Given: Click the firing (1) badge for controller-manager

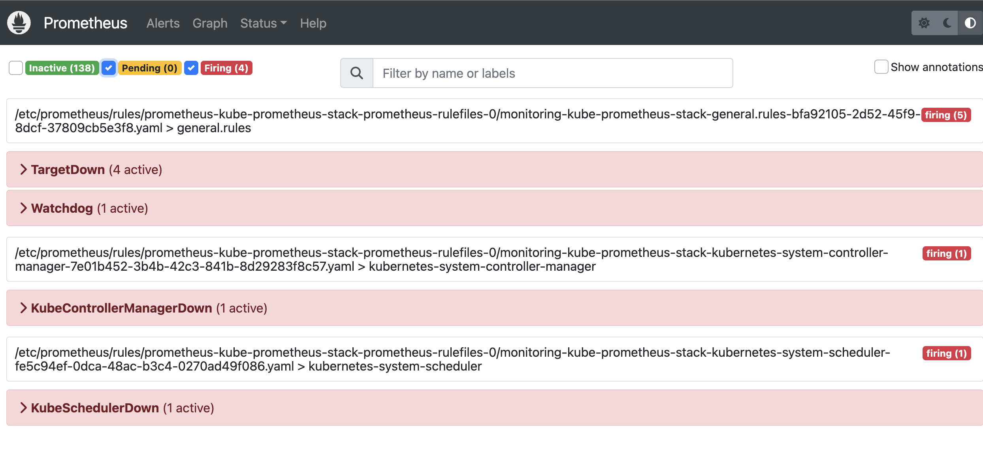Looking at the screenshot, I should click(946, 253).
